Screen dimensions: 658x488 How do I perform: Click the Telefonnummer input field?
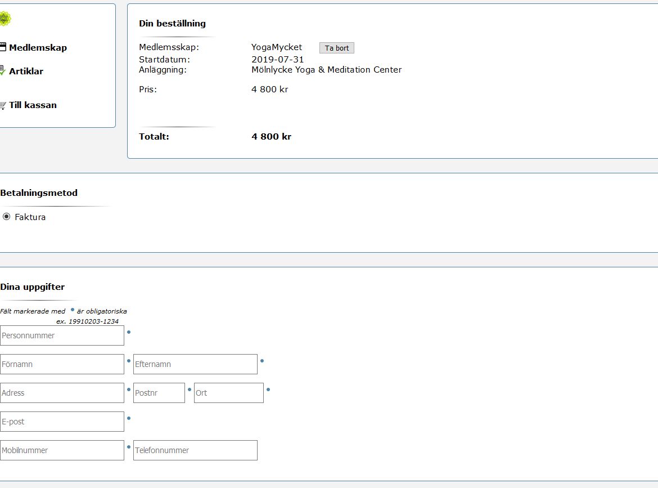195,450
